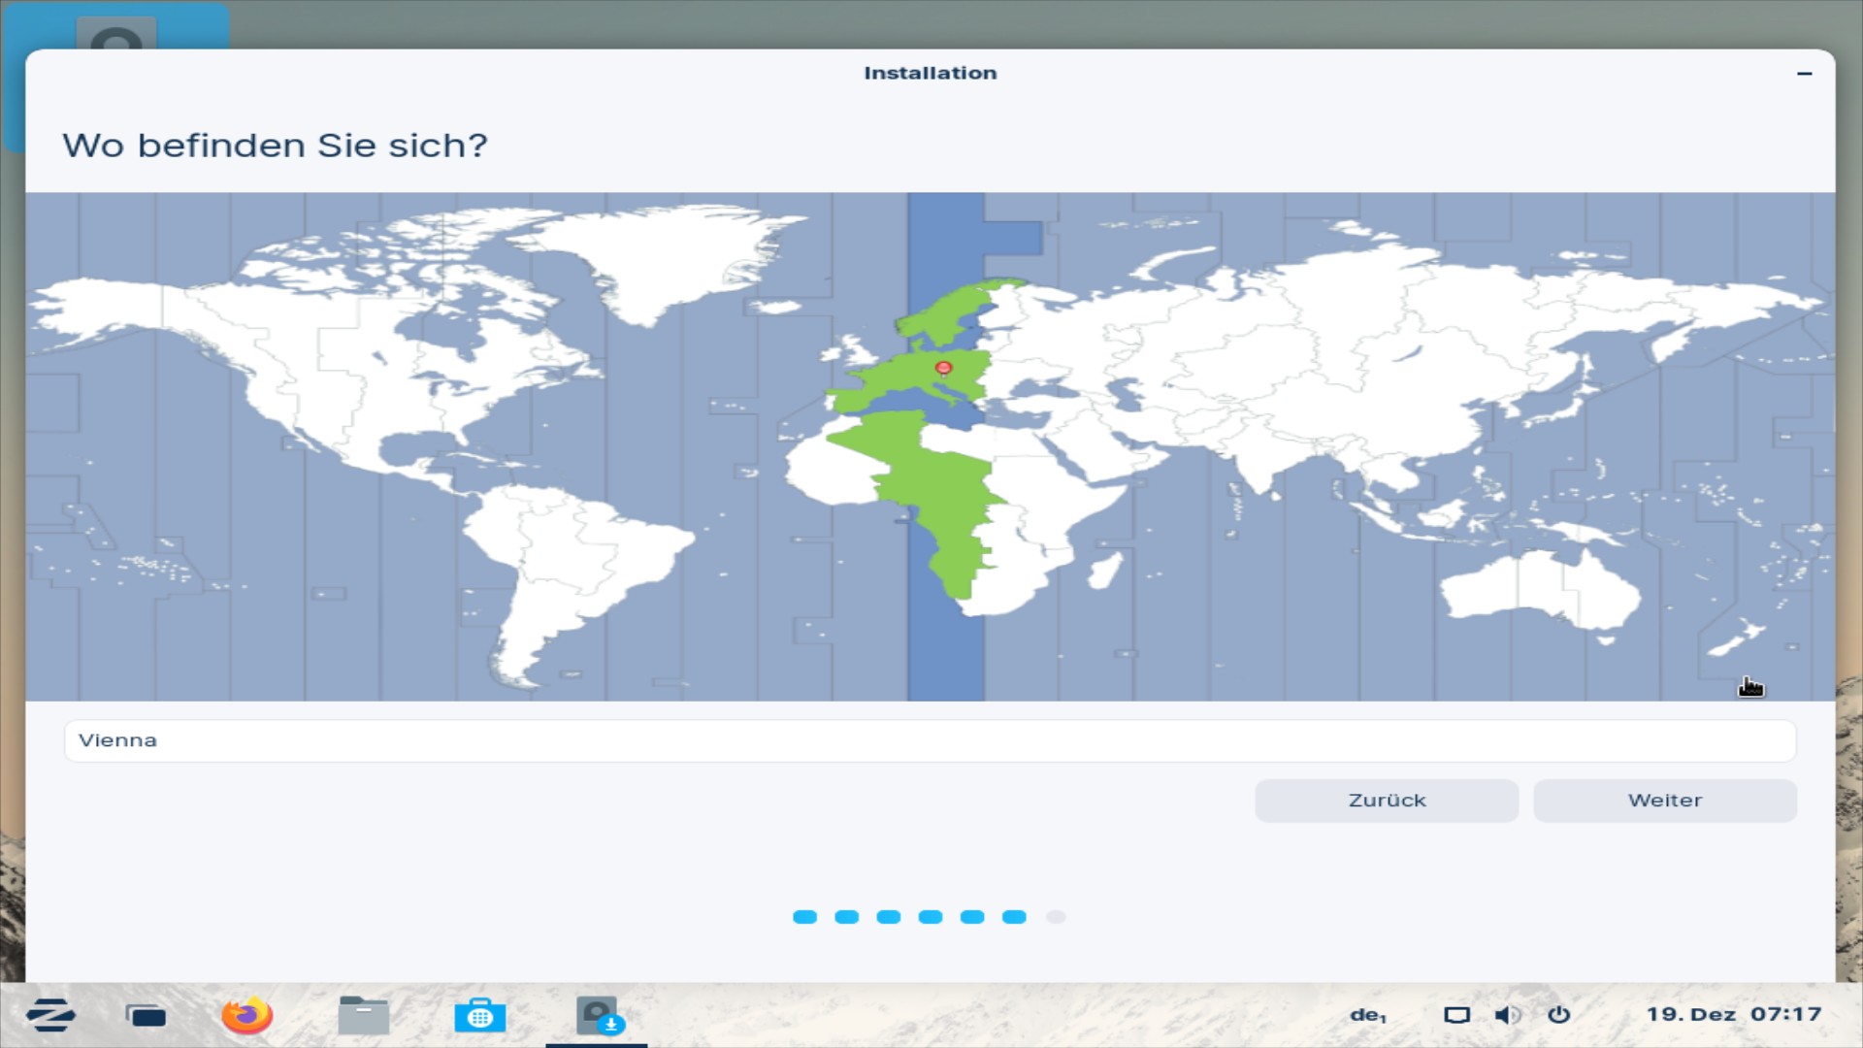
Task: Launch Firefox from the taskbar
Action: pyautogui.click(x=246, y=1015)
